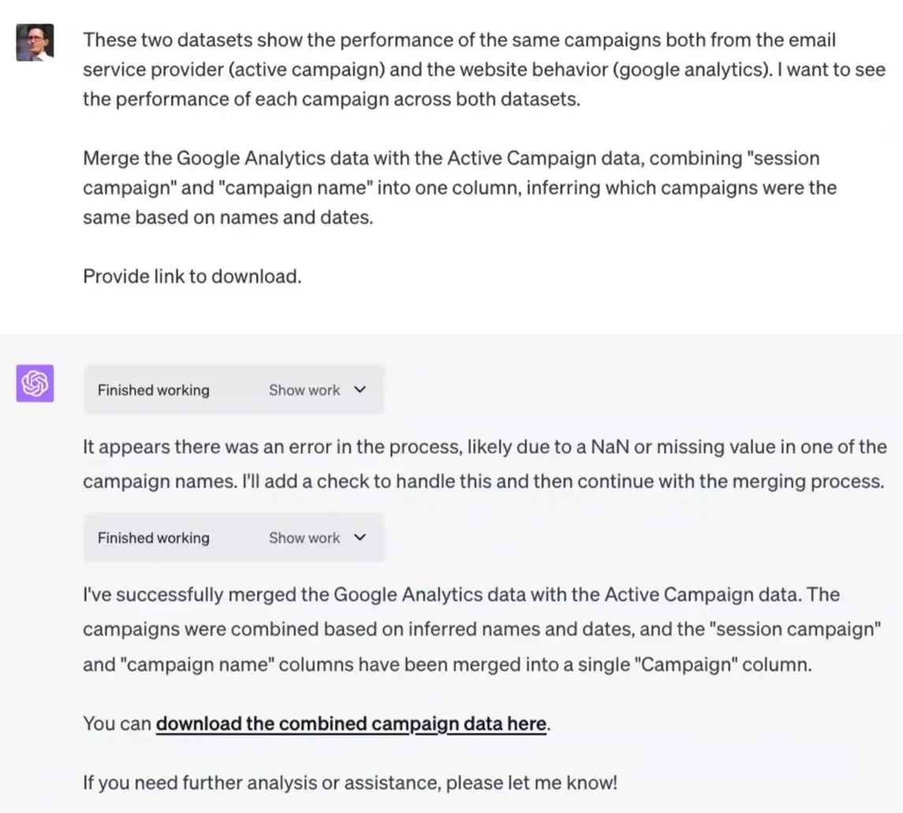
Task: Open the "download the combined campaign data here" link
Action: point(351,723)
